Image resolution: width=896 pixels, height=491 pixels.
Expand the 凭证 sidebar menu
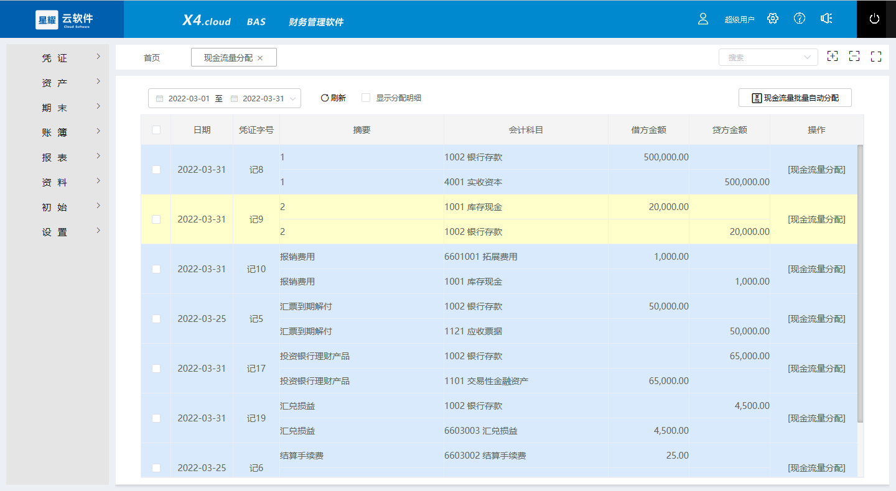pos(57,58)
